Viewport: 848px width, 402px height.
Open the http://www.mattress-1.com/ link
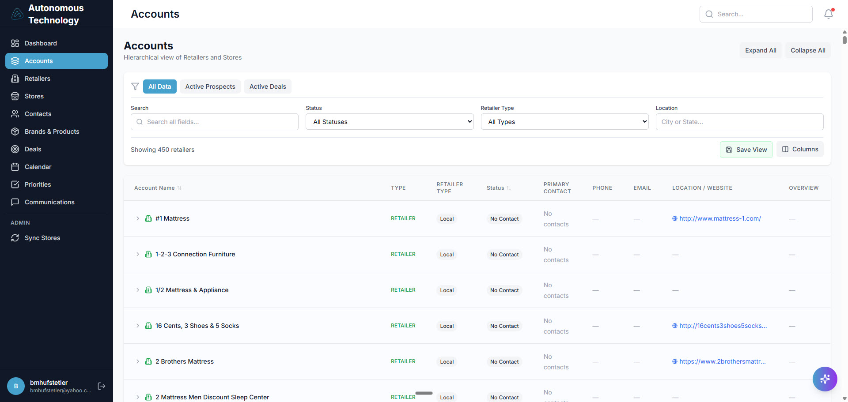click(720, 218)
